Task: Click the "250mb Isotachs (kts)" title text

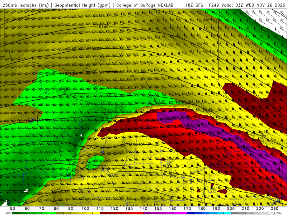Action: pos(26,5)
